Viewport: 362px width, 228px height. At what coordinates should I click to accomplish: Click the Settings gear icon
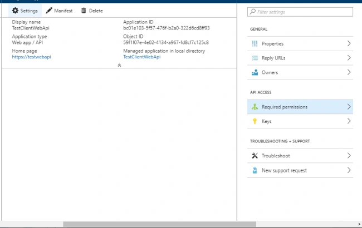[x=15, y=11]
